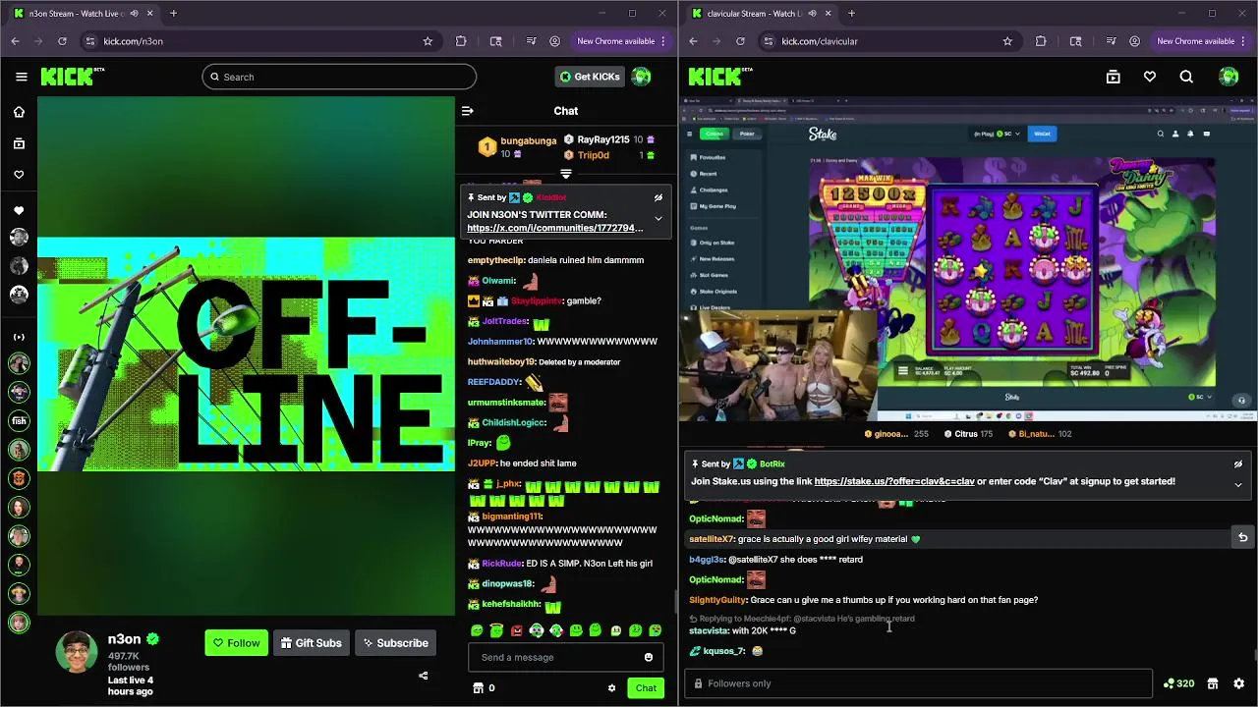The image size is (1258, 707).
Task: Reload the kick.com/n3on page
Action: [62, 41]
